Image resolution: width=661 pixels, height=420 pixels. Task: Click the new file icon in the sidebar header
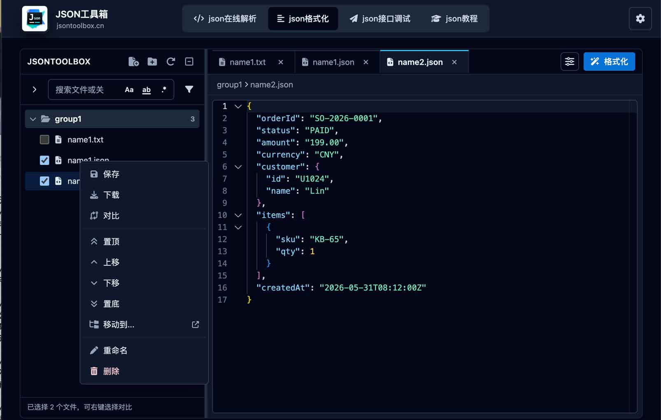(x=133, y=62)
